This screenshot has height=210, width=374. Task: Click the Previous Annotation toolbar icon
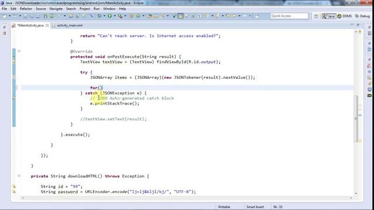(217, 16)
